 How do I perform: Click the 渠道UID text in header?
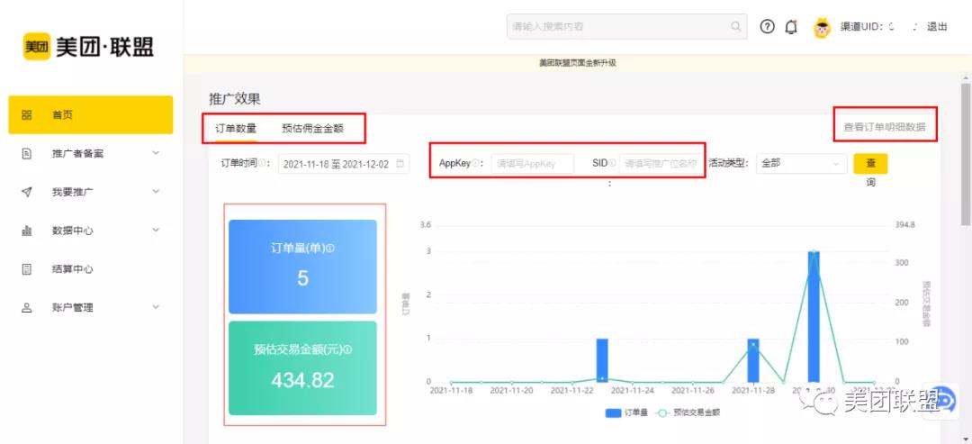point(861,27)
